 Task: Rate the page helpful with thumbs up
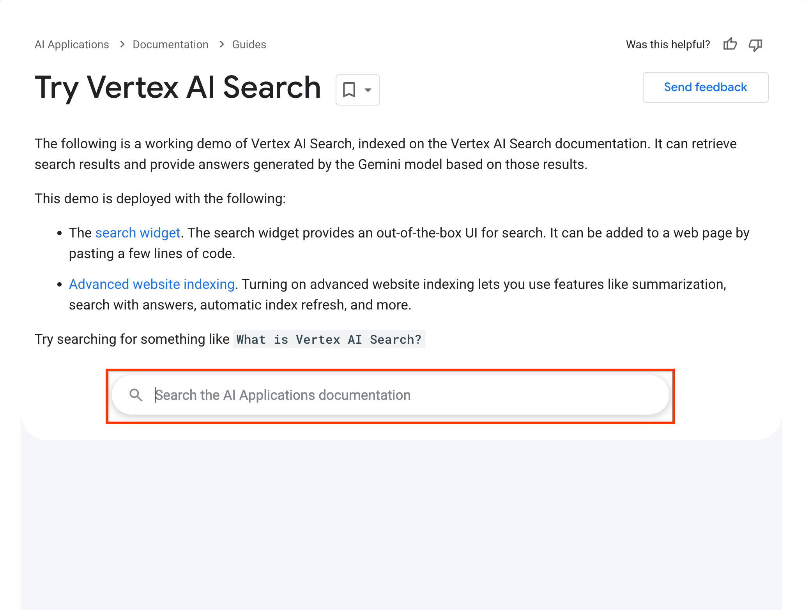click(730, 44)
